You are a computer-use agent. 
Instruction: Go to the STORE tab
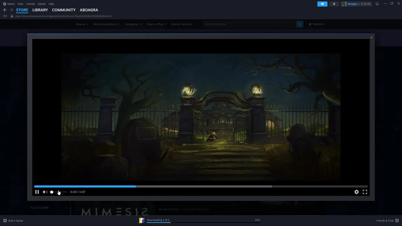point(22,10)
